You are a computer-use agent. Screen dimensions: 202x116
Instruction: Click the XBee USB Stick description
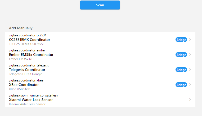[x=19, y=89]
